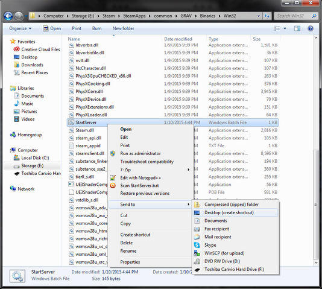Send to WinSCP (for upload)
The image size is (322, 289).
[x=235, y=253]
